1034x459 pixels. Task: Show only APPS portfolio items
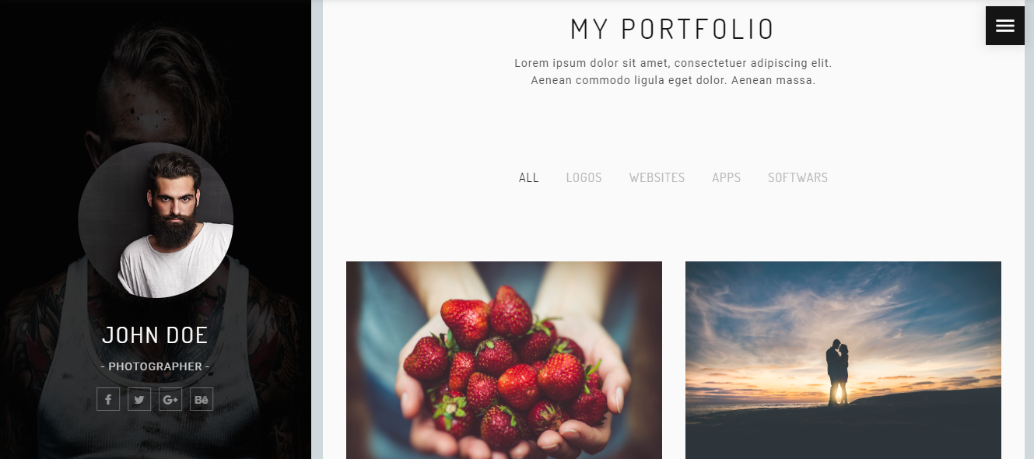click(x=727, y=177)
